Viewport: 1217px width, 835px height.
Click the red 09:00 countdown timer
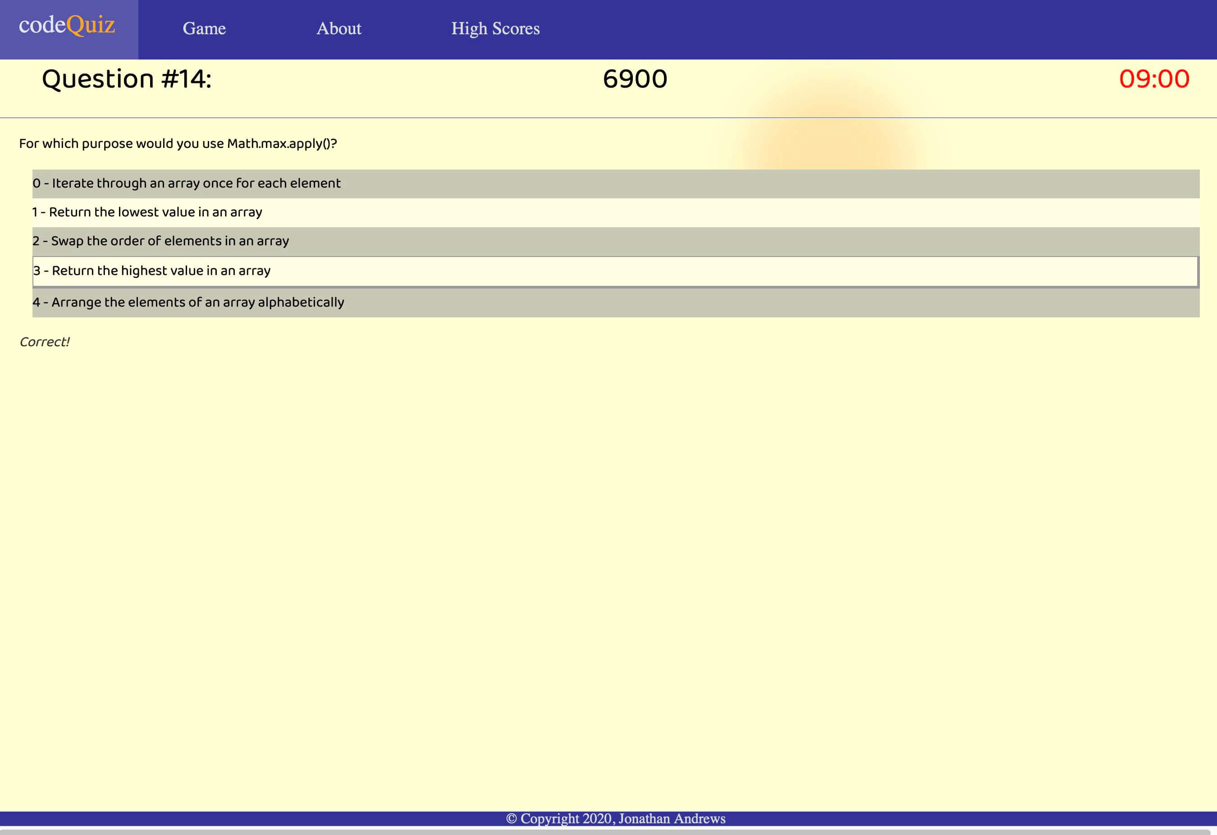point(1155,80)
